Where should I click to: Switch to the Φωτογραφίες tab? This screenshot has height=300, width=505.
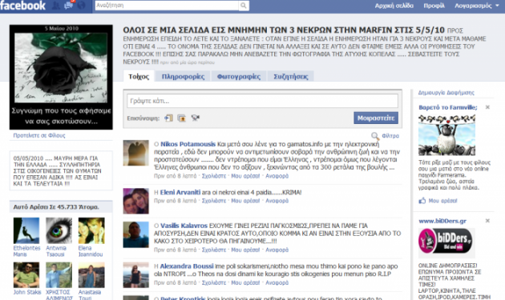click(239, 76)
